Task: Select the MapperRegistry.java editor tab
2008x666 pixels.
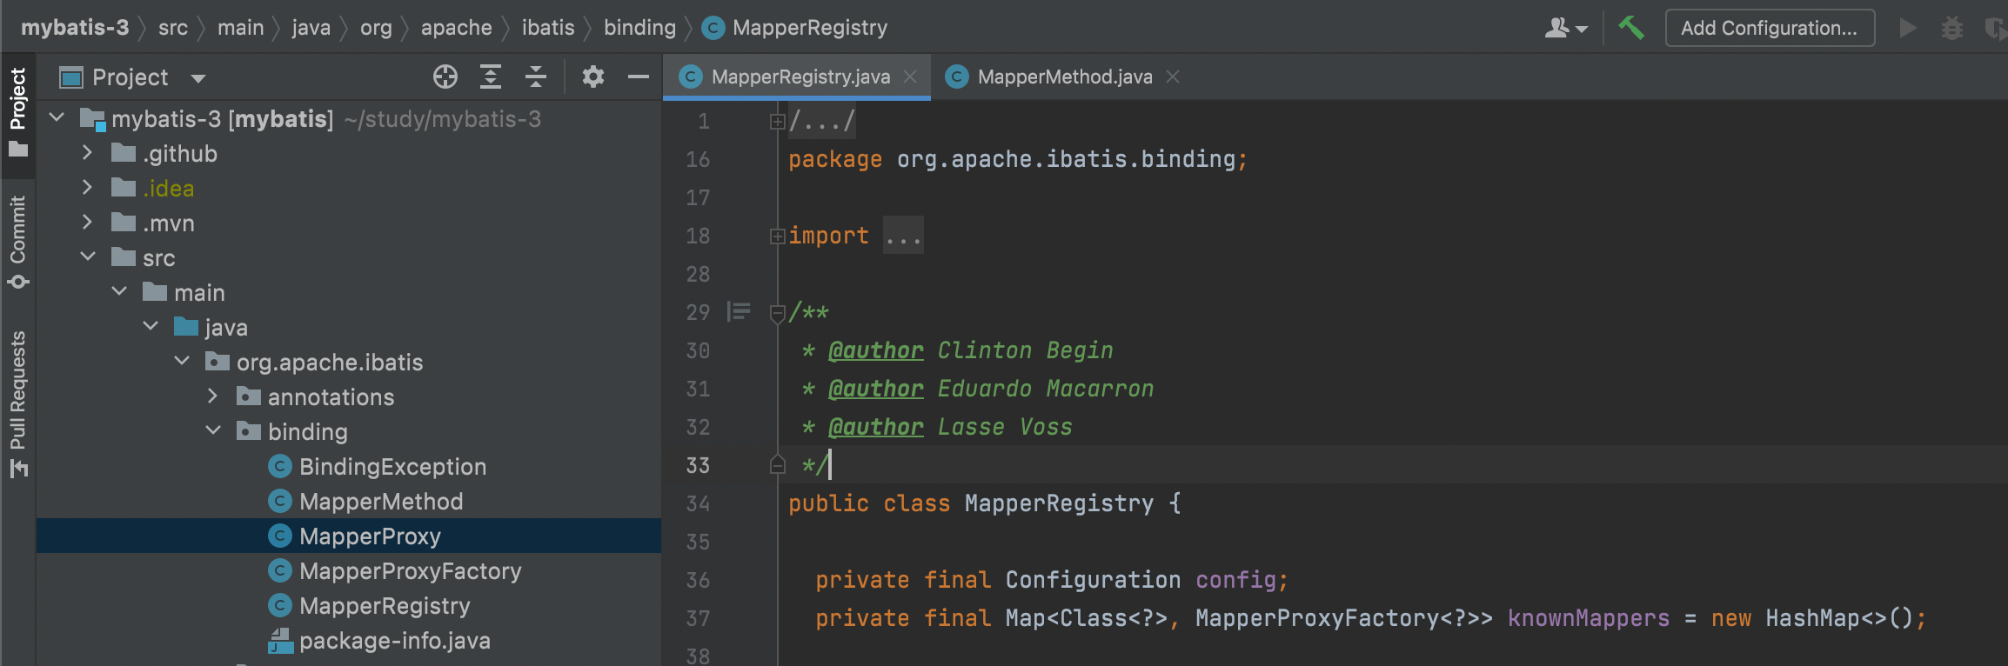Action: 797,77
